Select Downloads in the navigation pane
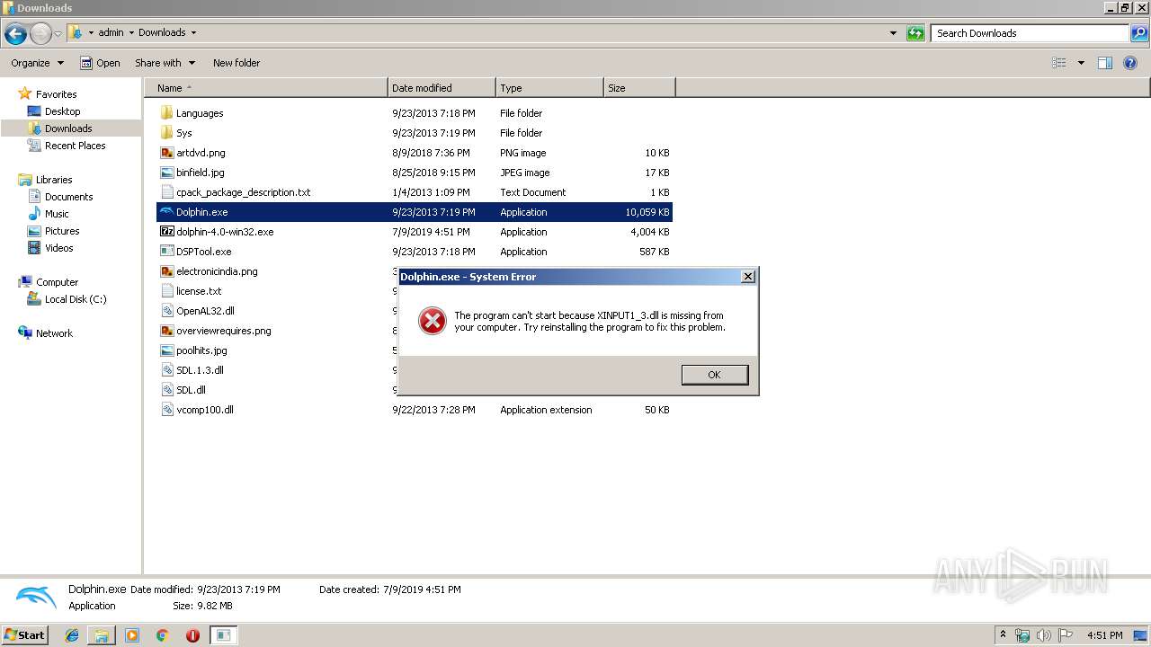The image size is (1151, 647). [68, 129]
